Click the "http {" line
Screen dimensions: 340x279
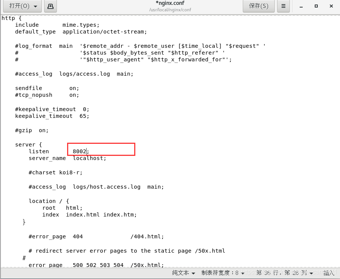coord(11,18)
